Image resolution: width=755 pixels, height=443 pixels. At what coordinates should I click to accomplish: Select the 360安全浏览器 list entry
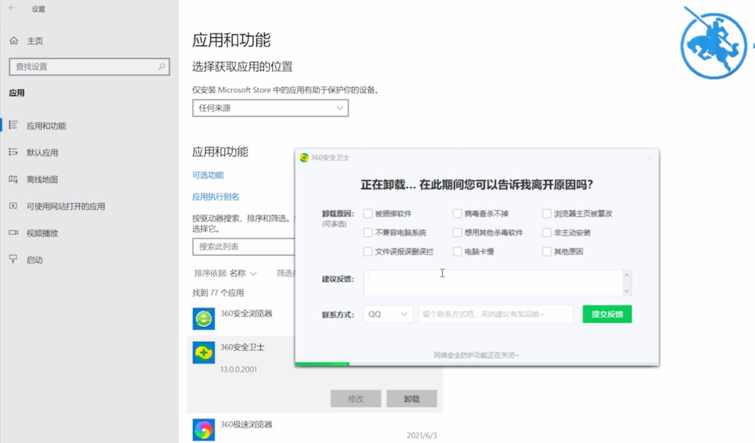246,313
